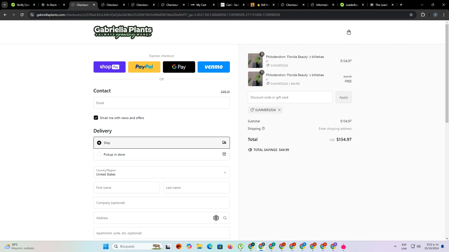Reload the checkout page
449x252 pixels.
22,15
